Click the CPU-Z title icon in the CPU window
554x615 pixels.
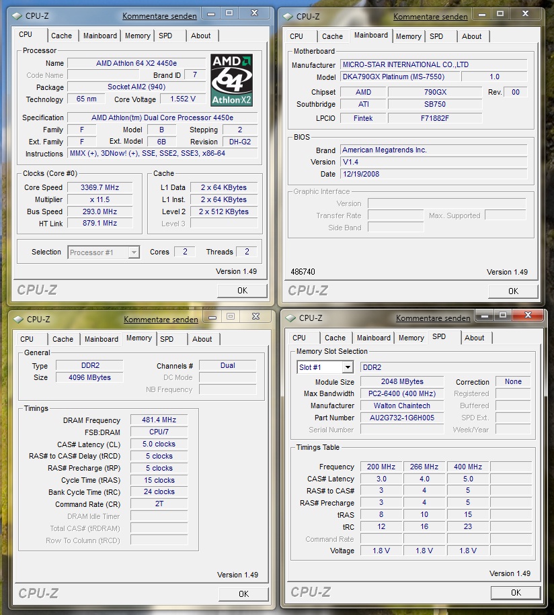(17, 16)
